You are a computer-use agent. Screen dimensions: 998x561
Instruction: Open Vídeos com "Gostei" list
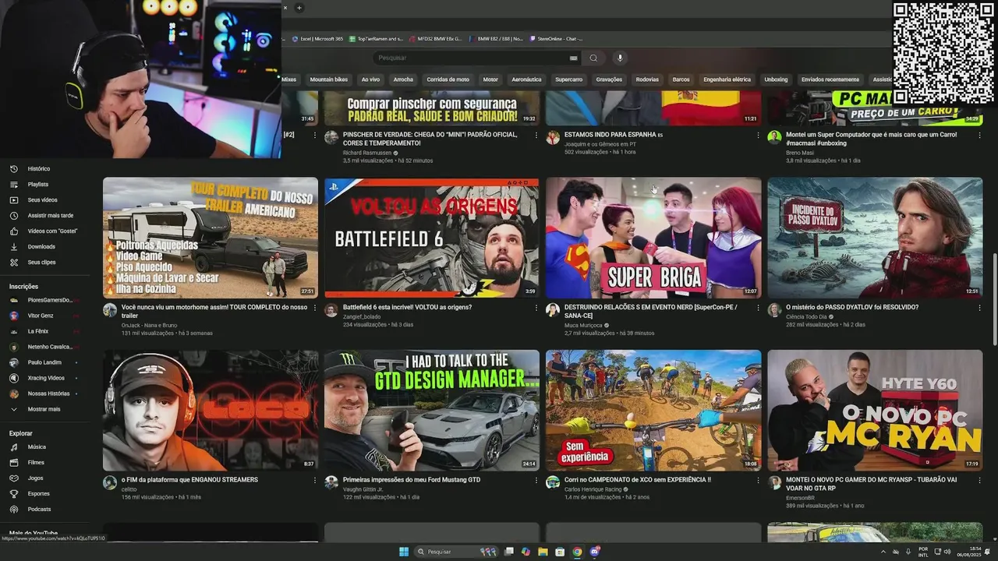[51, 231]
